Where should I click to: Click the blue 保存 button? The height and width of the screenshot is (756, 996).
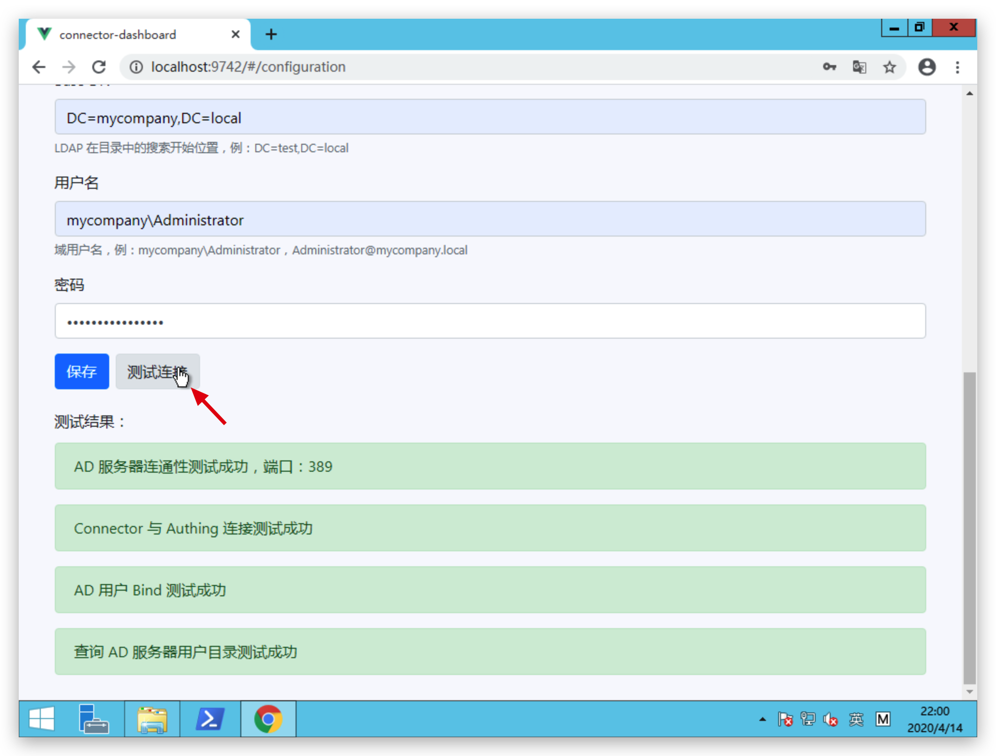point(82,371)
